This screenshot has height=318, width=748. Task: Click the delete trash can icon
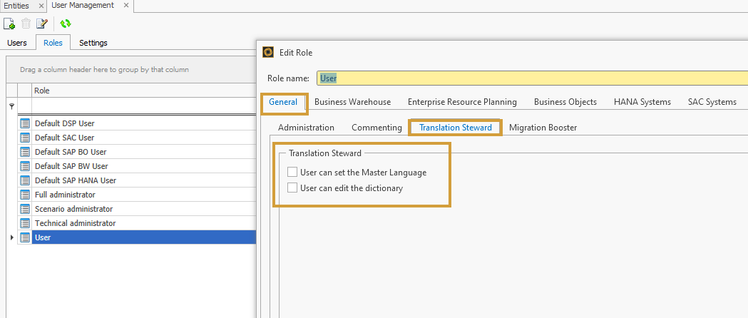tap(26, 24)
